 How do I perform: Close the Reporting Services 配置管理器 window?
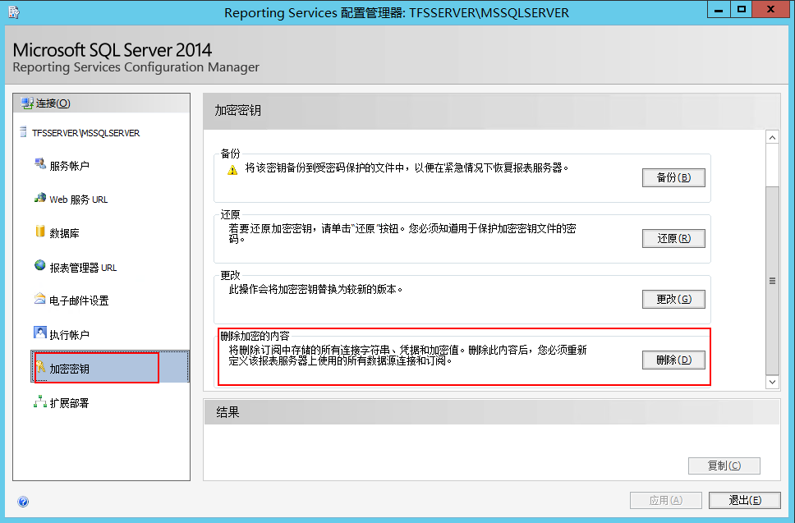[x=770, y=10]
